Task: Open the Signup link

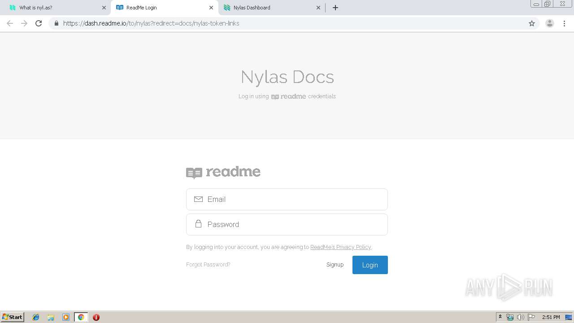Action: 335,265
